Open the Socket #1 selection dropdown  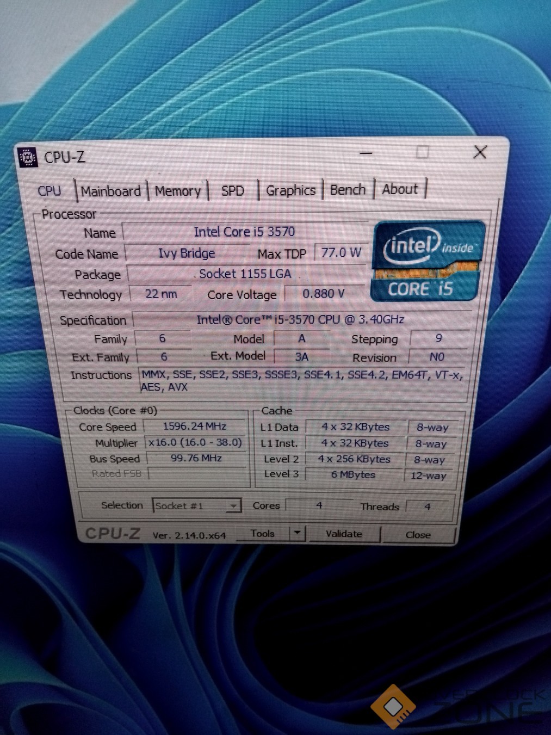(196, 506)
